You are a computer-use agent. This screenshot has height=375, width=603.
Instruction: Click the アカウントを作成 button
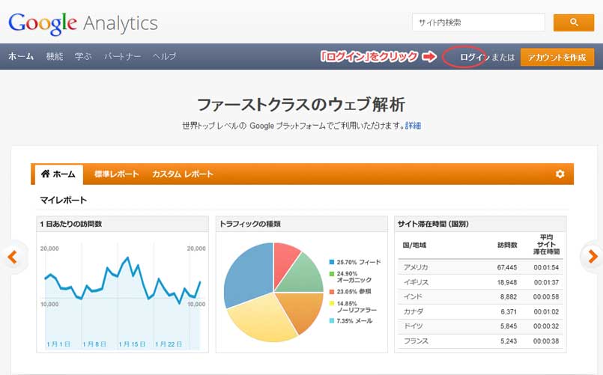(x=557, y=57)
